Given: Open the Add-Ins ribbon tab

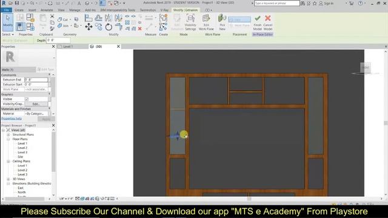Looking at the screenshot, I should point(90,10).
